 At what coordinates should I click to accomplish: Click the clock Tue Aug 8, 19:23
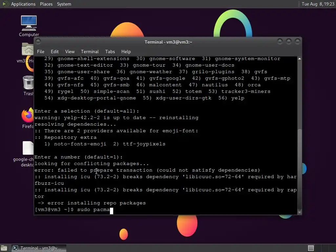pyautogui.click(x=318, y=4)
